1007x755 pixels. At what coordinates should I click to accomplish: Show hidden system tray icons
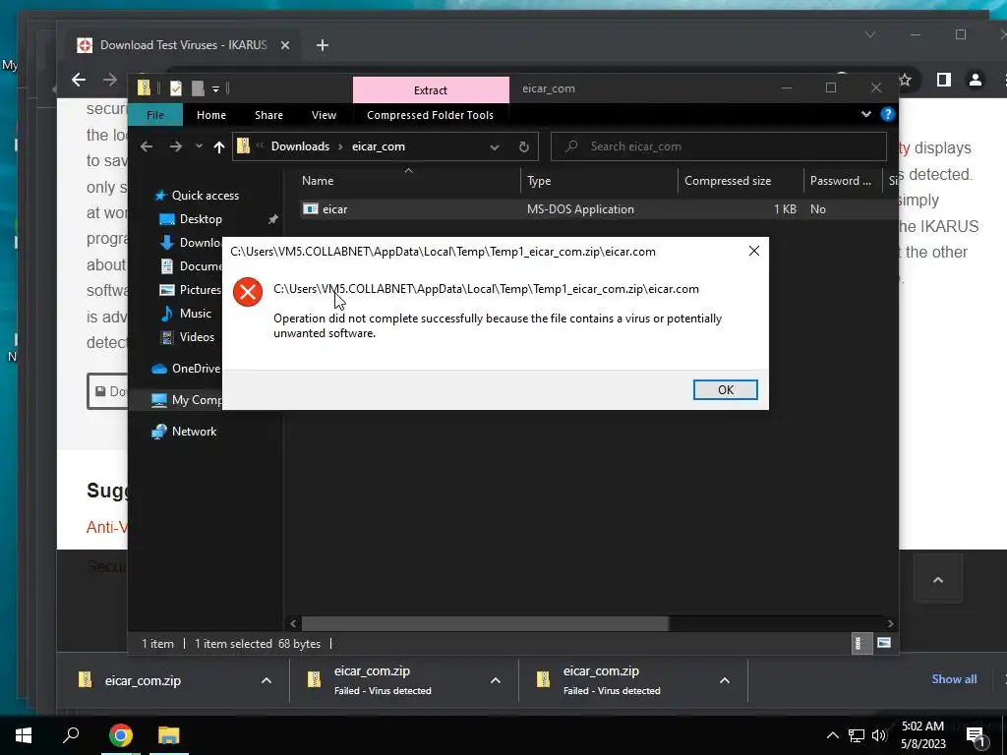click(832, 735)
